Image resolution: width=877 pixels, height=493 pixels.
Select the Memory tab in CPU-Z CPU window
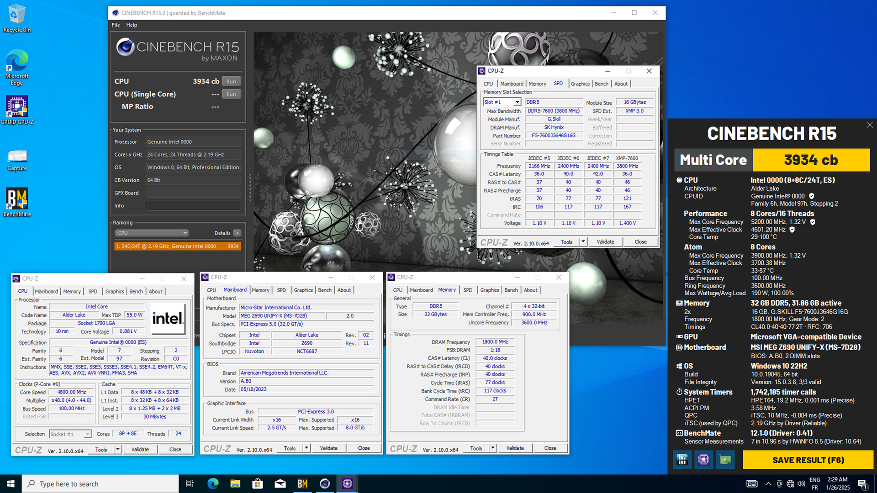coord(72,291)
